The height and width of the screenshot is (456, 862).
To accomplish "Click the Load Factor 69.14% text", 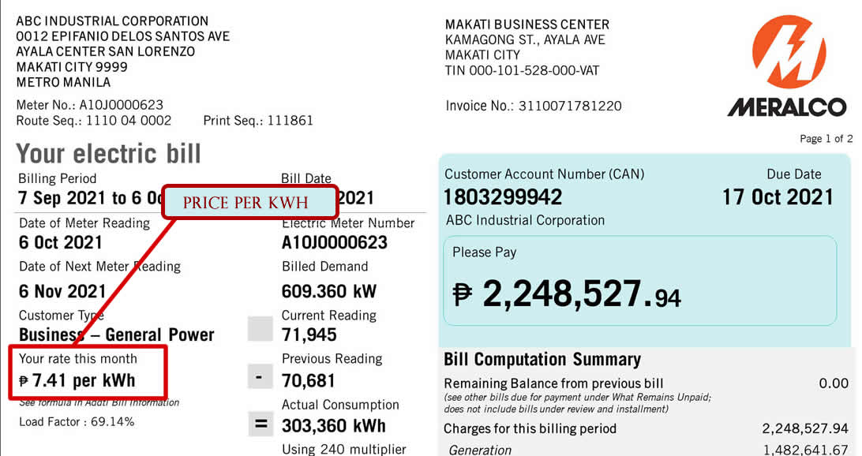I will tap(77, 421).
